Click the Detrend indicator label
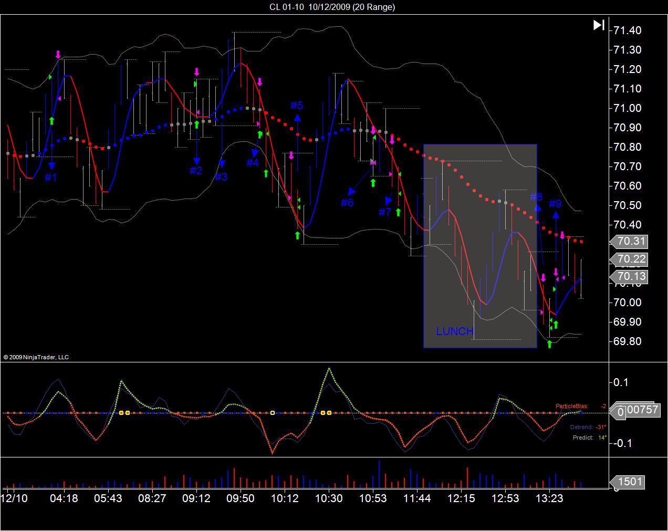 click(x=581, y=427)
